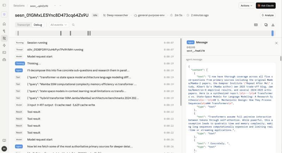Click the double timeline marker
282x153 pixels.
point(89,33)
